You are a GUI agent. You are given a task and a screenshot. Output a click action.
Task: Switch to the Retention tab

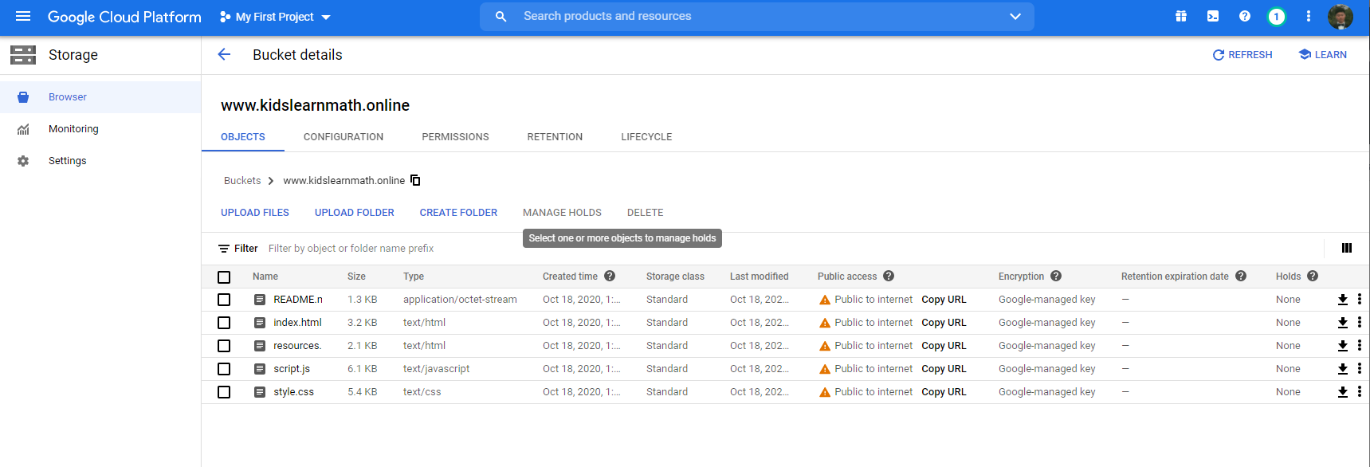[555, 137]
